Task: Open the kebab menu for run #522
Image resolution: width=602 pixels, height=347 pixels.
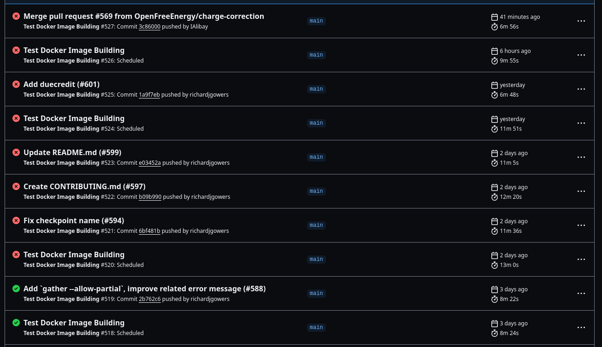Action: coord(581,191)
